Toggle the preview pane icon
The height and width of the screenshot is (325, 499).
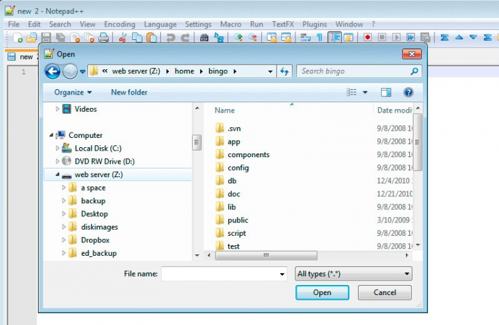[x=386, y=93]
